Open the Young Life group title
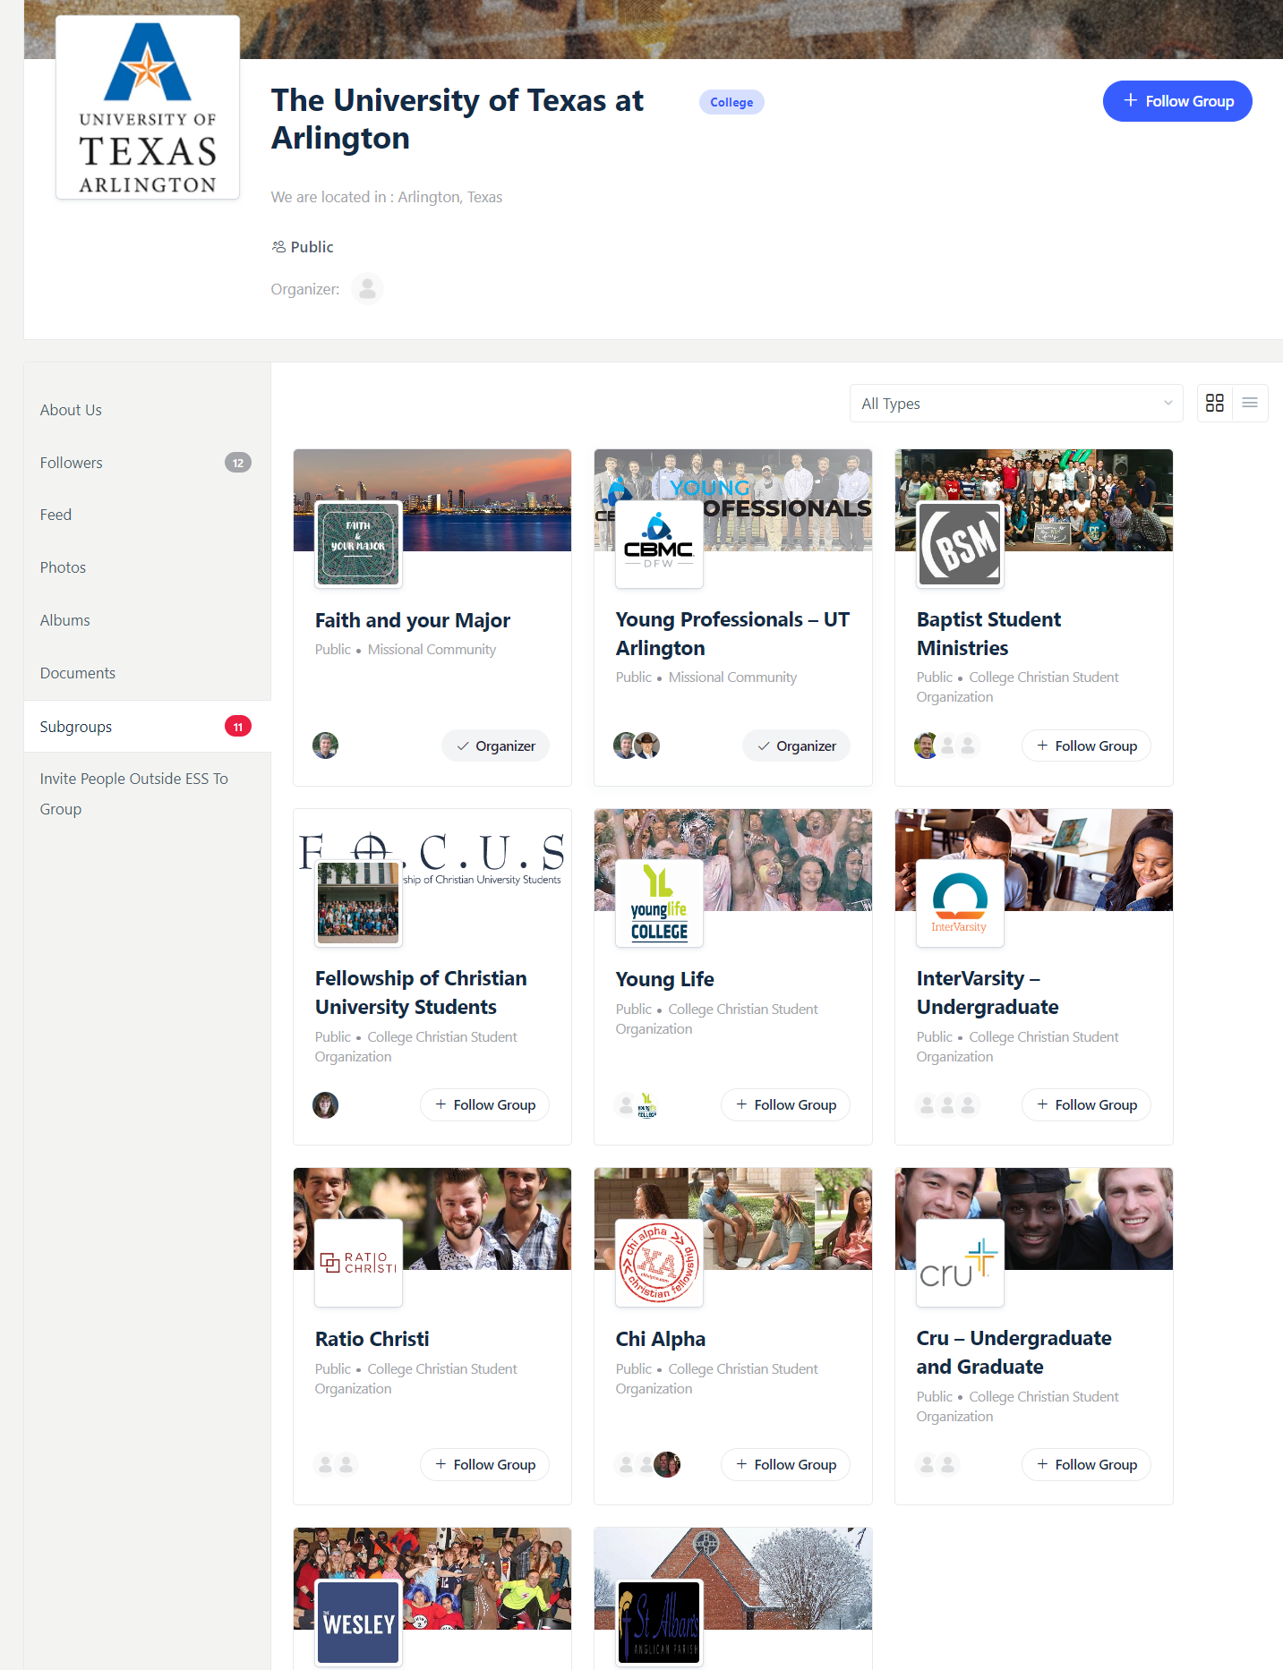This screenshot has height=1670, width=1283. 665,979
